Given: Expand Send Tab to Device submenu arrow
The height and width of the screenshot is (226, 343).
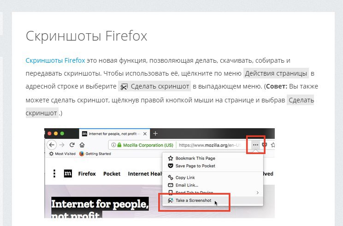Looking at the screenshot, I should (x=257, y=192).
